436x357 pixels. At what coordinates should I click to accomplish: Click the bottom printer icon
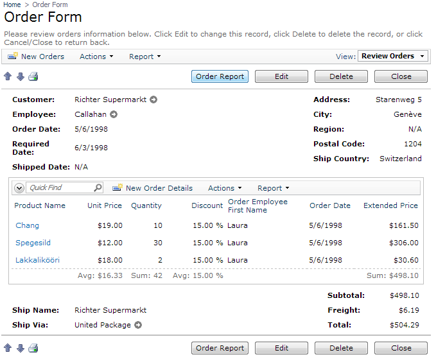33,348
